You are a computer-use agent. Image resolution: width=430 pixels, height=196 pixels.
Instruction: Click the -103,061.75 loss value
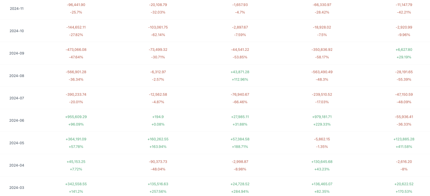158,27
